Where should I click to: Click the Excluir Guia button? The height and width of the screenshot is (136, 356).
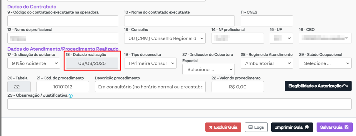[223, 127]
